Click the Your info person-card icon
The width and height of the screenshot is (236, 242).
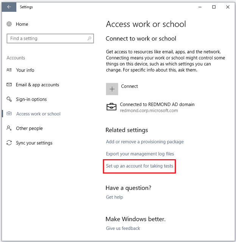click(9, 70)
